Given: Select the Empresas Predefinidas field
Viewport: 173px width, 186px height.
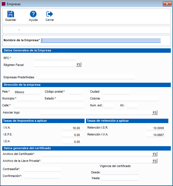Looking at the screenshot, I should coord(86,77).
